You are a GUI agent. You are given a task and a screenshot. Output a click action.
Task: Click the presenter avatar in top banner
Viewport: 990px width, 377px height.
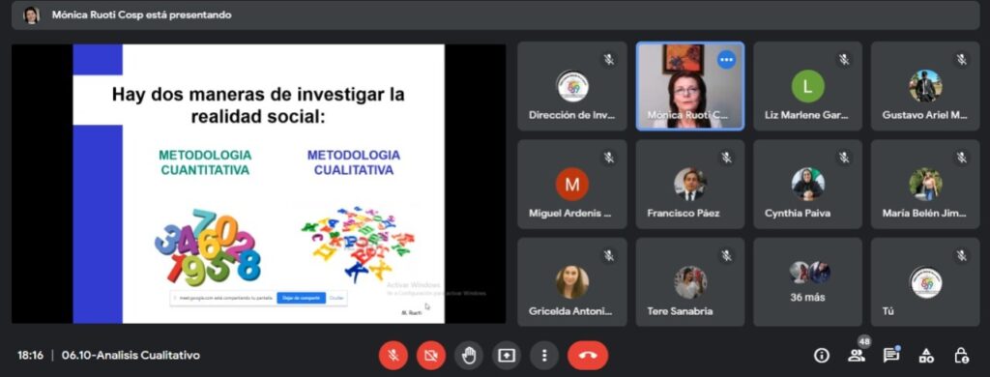[x=31, y=14]
